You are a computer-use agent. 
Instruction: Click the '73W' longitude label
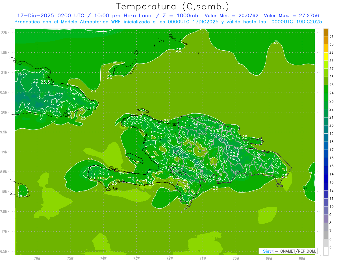(x=136, y=258)
